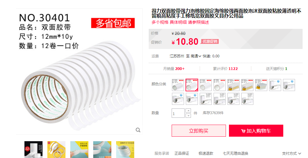The width and height of the screenshot is (308, 158).
Task: Decrease quantity with the down arrow
Action: coord(188,115)
